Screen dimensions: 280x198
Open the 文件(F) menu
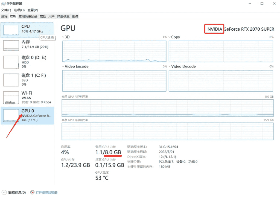tap(6, 10)
